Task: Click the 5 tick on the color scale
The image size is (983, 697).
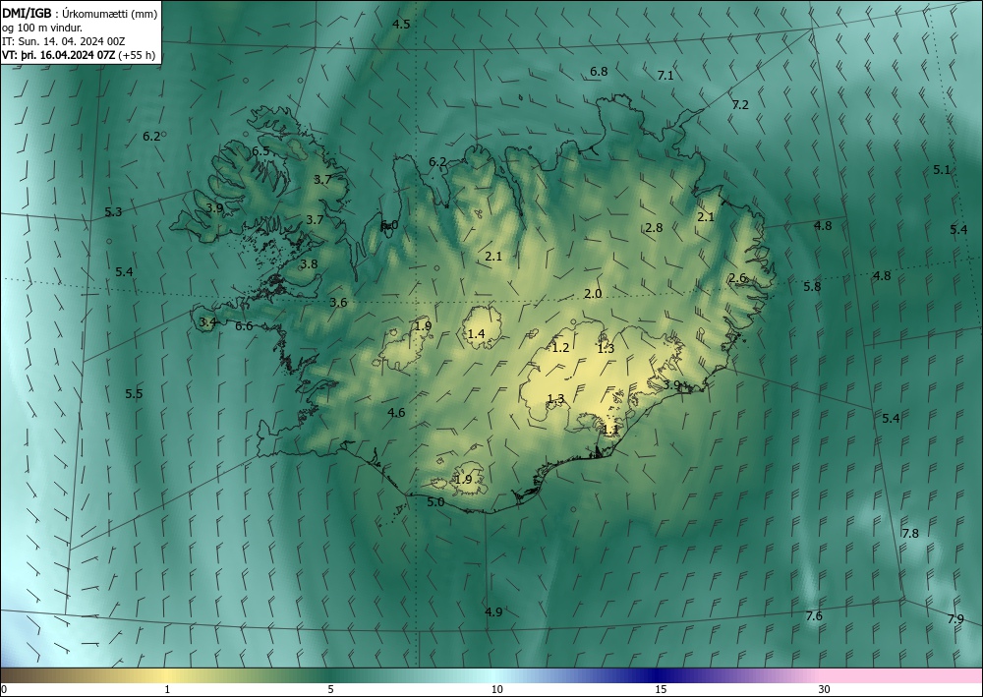Action: point(330,690)
